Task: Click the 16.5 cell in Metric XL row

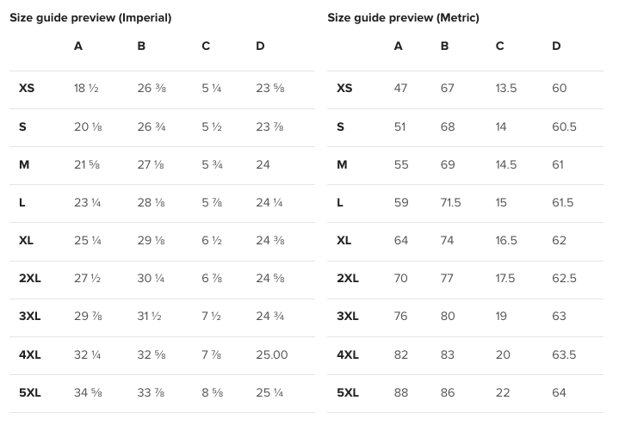Action: (x=506, y=241)
